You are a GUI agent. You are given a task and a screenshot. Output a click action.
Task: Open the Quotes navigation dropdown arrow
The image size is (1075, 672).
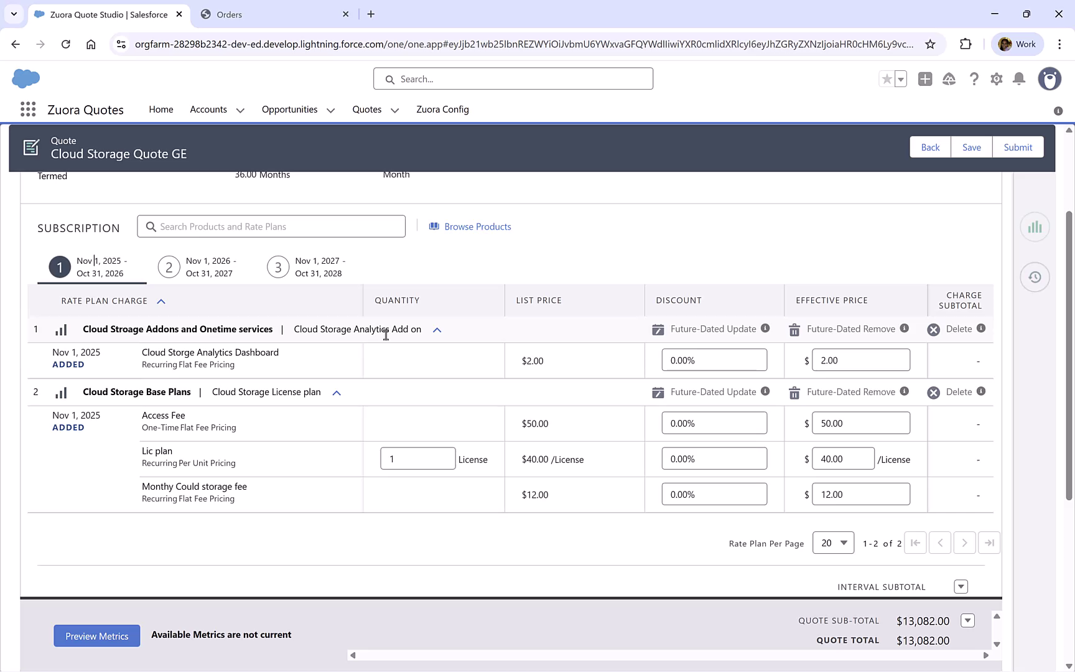coord(394,110)
